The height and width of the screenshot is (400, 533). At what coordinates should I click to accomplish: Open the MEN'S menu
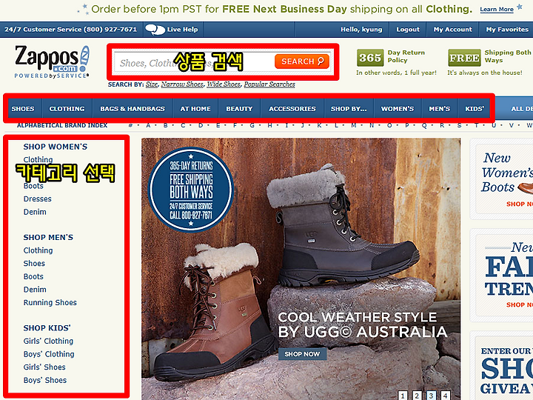[x=440, y=109]
